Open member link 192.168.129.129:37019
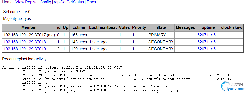Viewport: 247px width, 93px height. pyautogui.click(x=25, y=49)
